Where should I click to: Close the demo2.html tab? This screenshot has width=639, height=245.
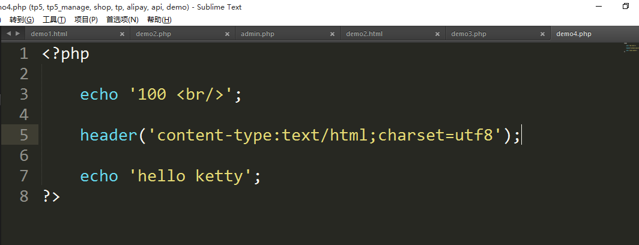point(438,34)
